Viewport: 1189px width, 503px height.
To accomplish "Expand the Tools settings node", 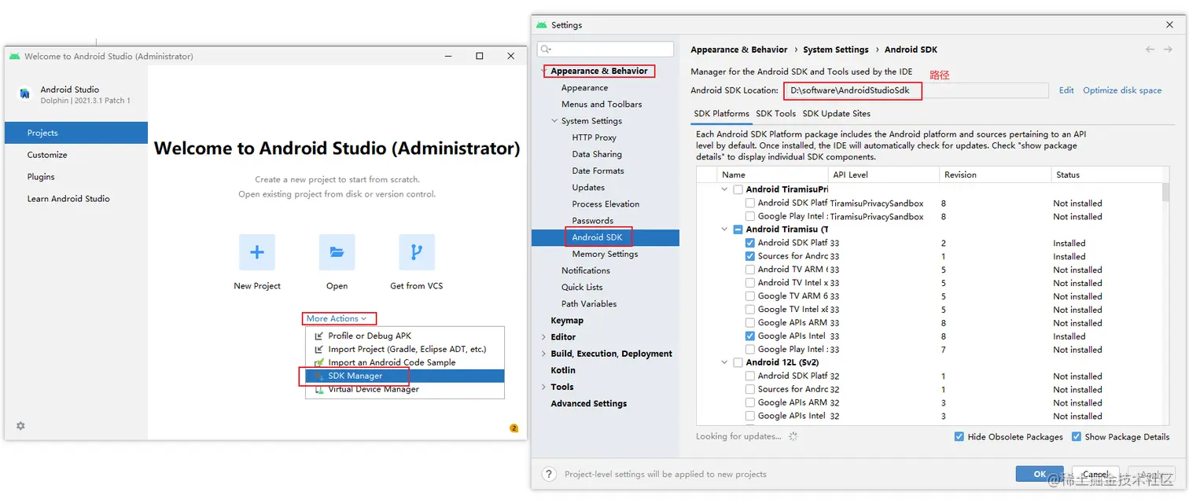I will click(543, 387).
